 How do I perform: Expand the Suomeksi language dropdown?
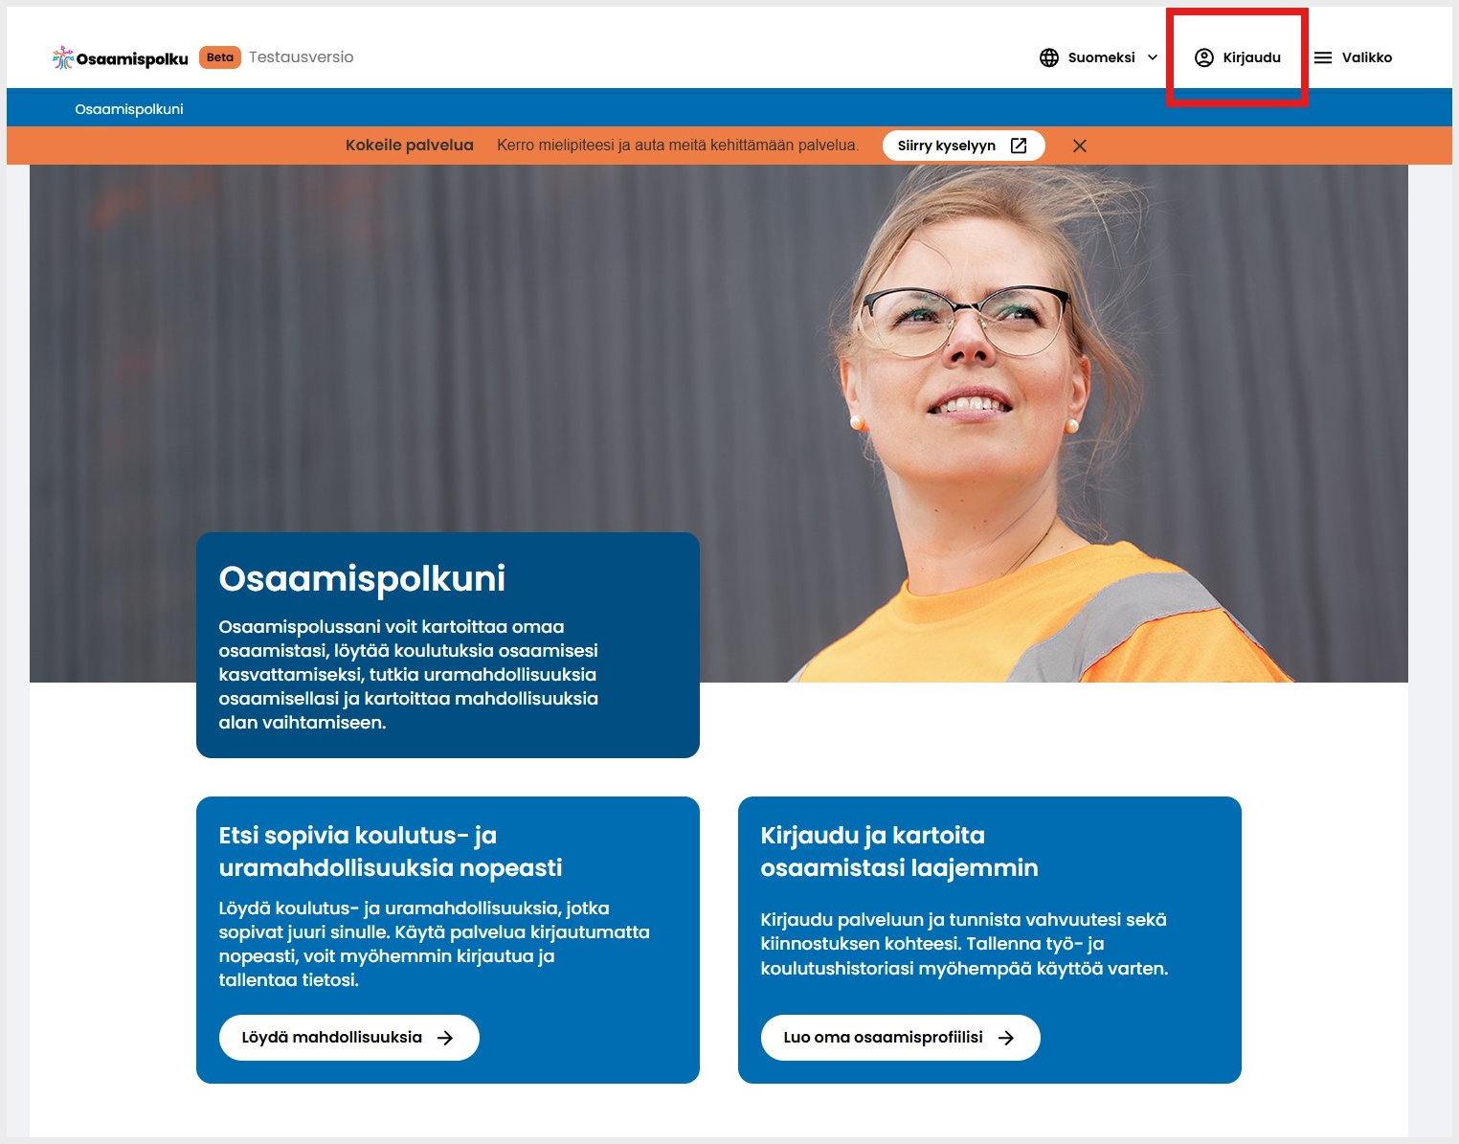coord(1099,57)
